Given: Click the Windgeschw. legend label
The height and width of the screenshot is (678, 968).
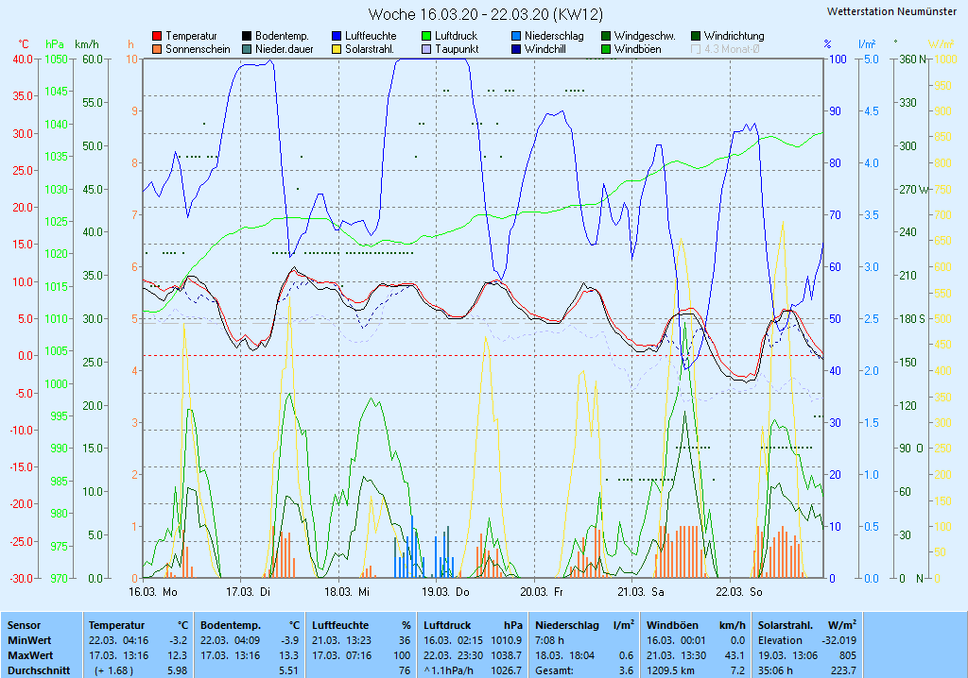Looking at the screenshot, I should (645, 37).
